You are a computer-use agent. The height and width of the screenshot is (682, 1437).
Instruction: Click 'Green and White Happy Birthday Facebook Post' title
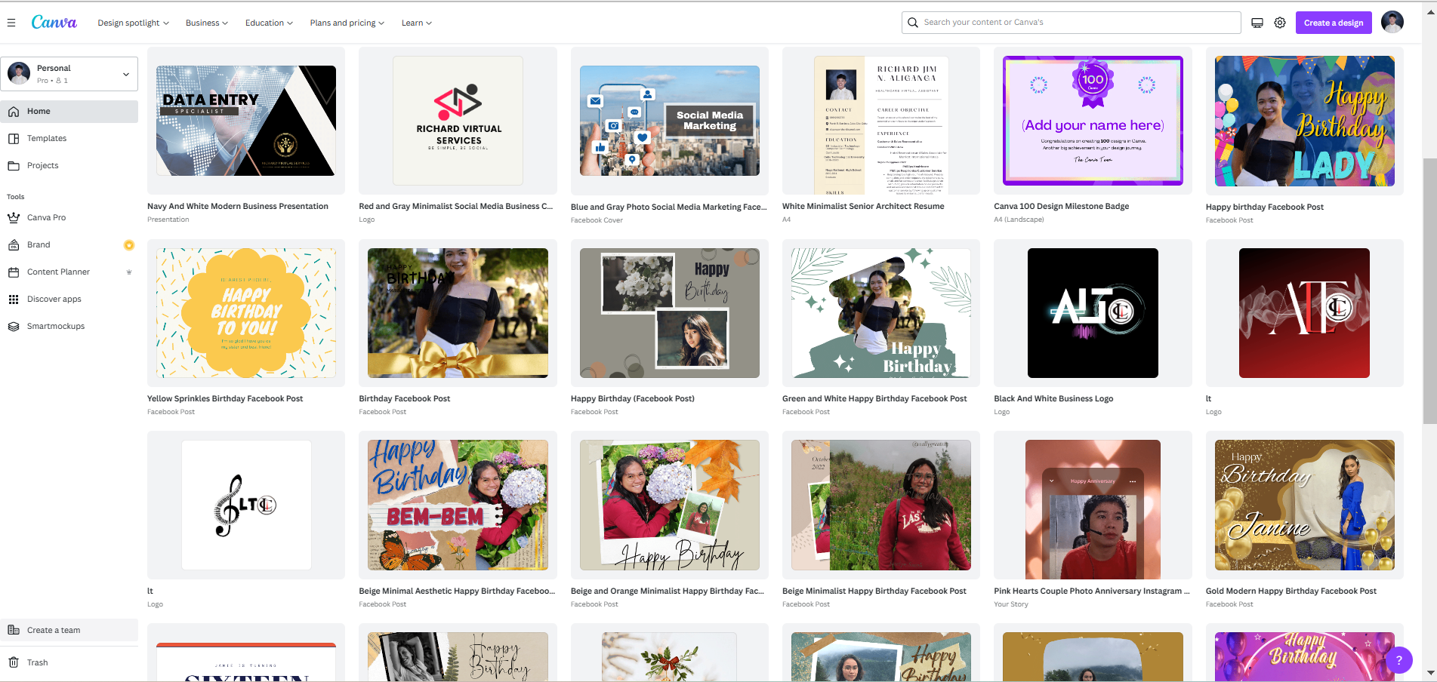click(874, 399)
